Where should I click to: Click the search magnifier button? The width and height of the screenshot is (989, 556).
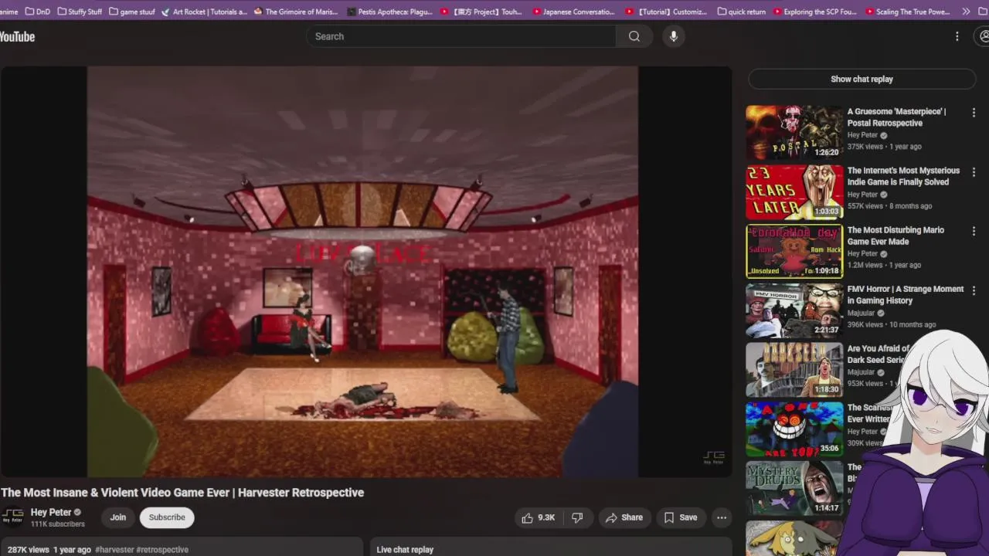click(634, 36)
